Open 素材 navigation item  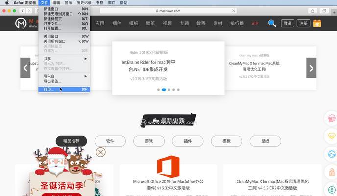click(x=217, y=23)
